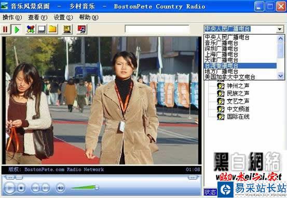Viewport: 287px width, 198px height.
Task: Click the dropdown list scrollbar thumb
Action: tap(281, 50)
